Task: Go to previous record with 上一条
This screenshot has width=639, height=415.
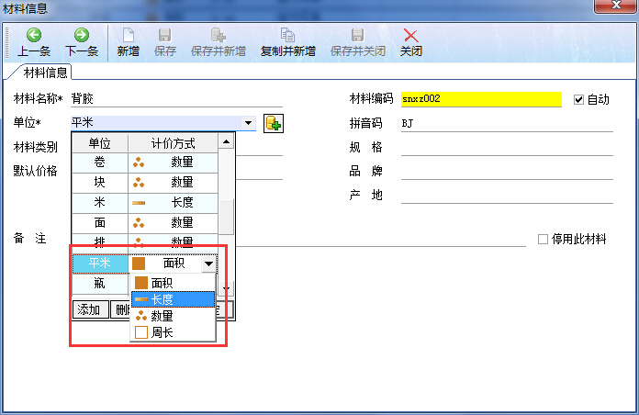Action: [x=34, y=42]
